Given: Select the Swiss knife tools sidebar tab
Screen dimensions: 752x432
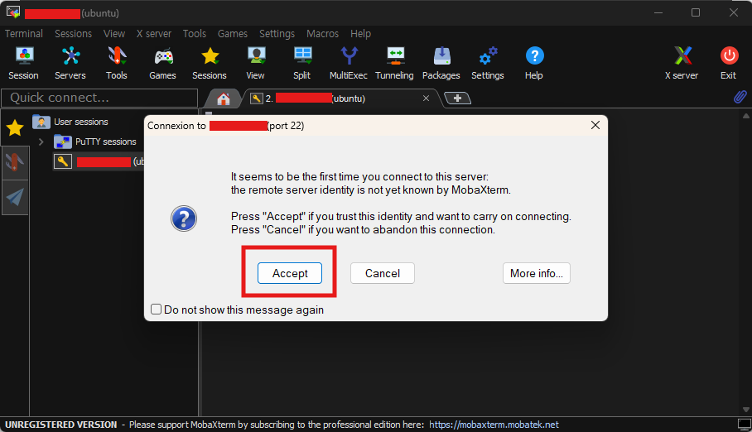Looking at the screenshot, I should point(15,162).
